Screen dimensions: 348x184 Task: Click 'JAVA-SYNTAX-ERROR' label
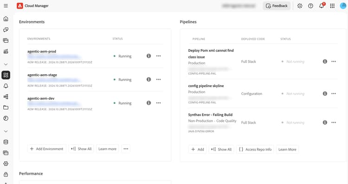point(201,131)
